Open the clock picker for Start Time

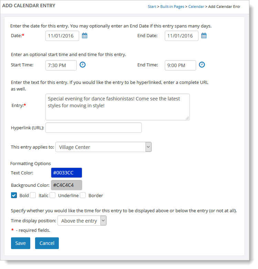tap(83, 65)
